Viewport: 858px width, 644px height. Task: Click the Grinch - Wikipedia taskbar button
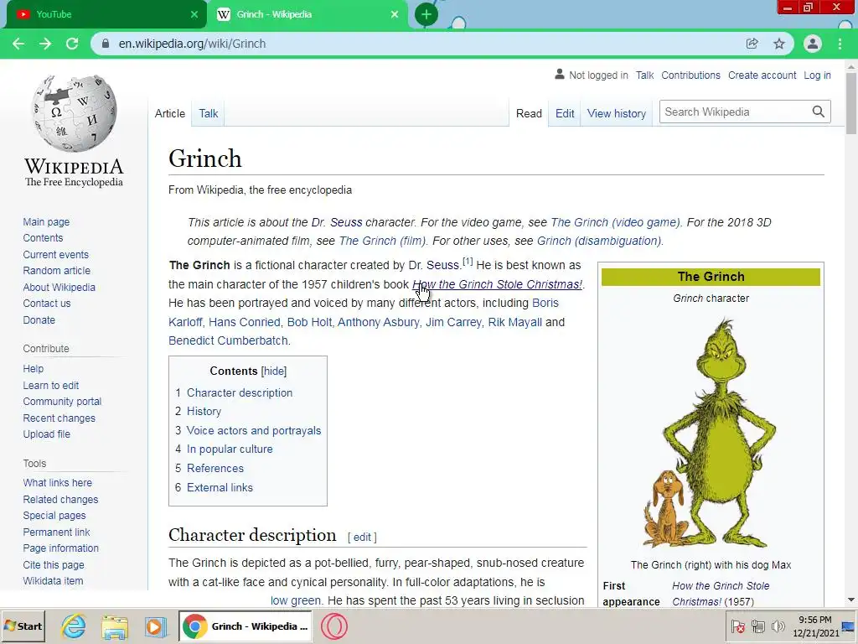click(x=246, y=626)
